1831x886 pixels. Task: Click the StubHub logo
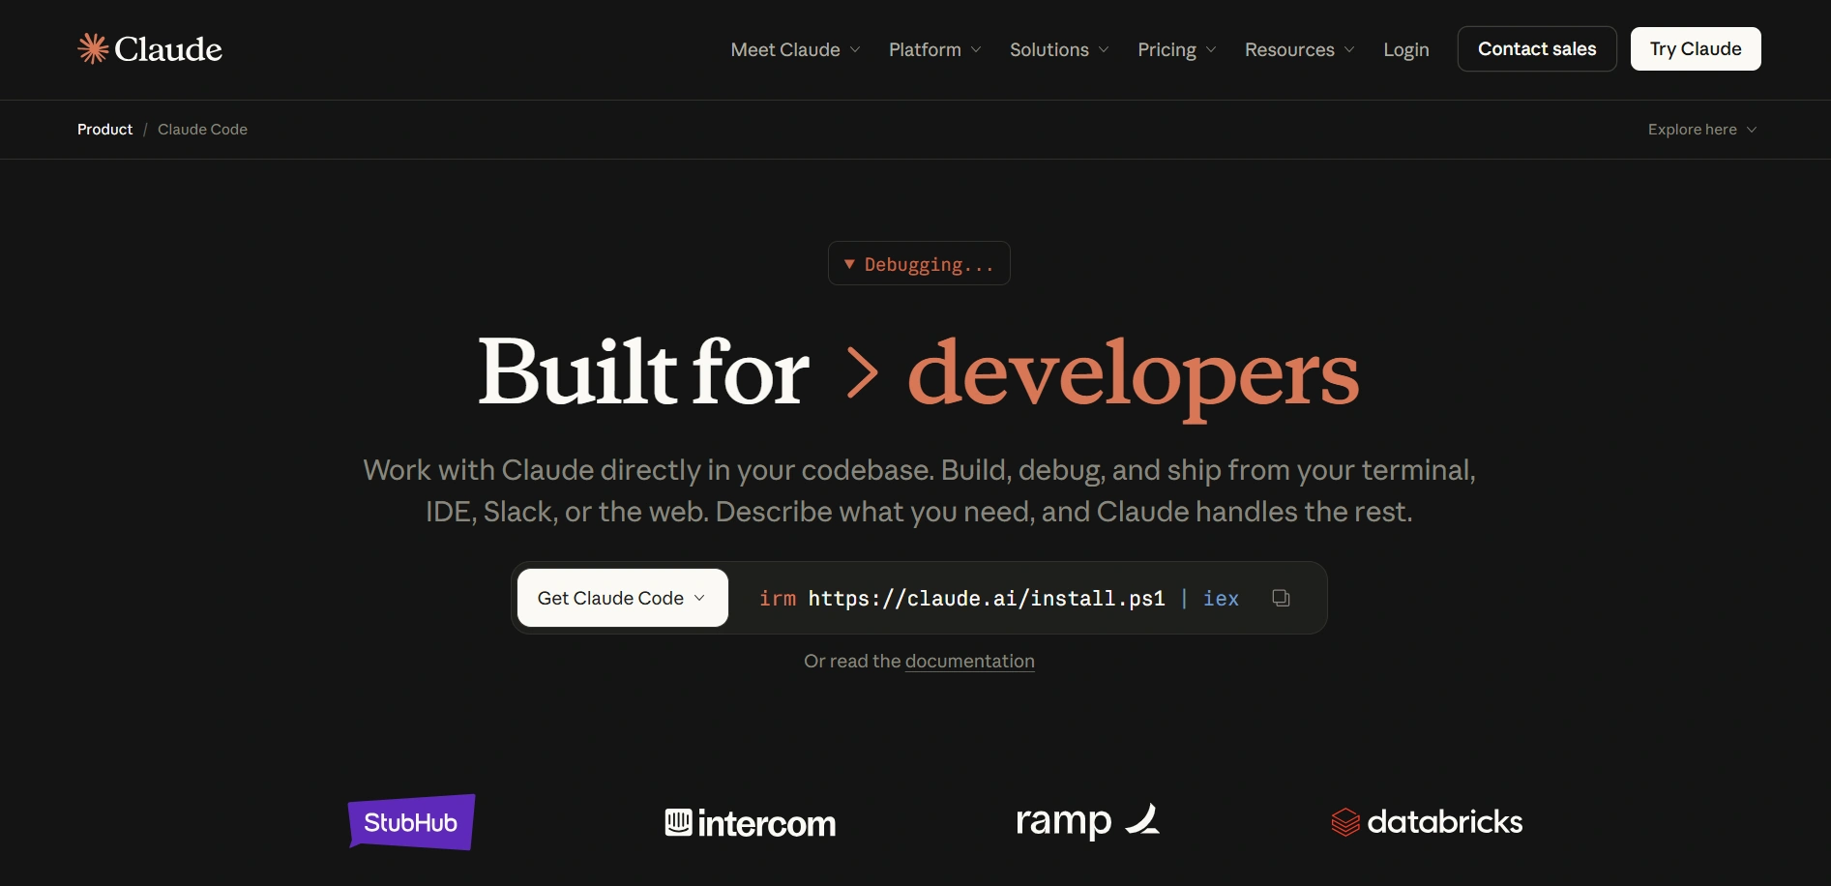coord(411,822)
